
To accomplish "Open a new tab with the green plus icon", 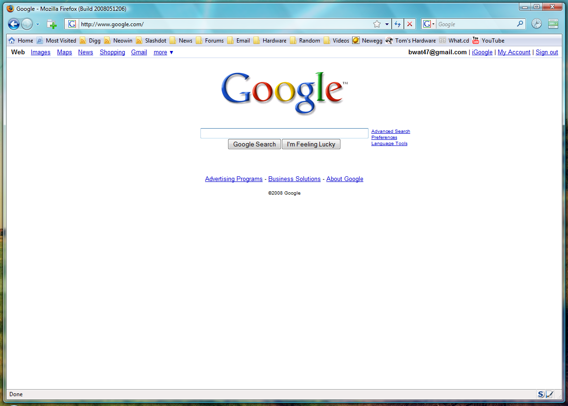I will 52,24.
